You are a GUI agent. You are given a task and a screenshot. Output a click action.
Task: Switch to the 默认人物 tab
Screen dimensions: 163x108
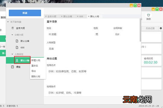pyautogui.click(x=94, y=16)
